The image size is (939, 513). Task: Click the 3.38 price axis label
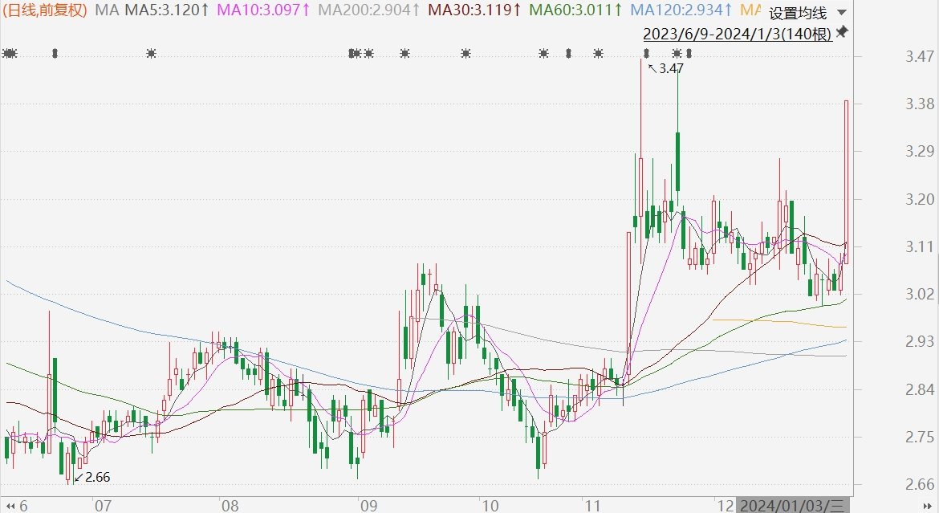919,104
